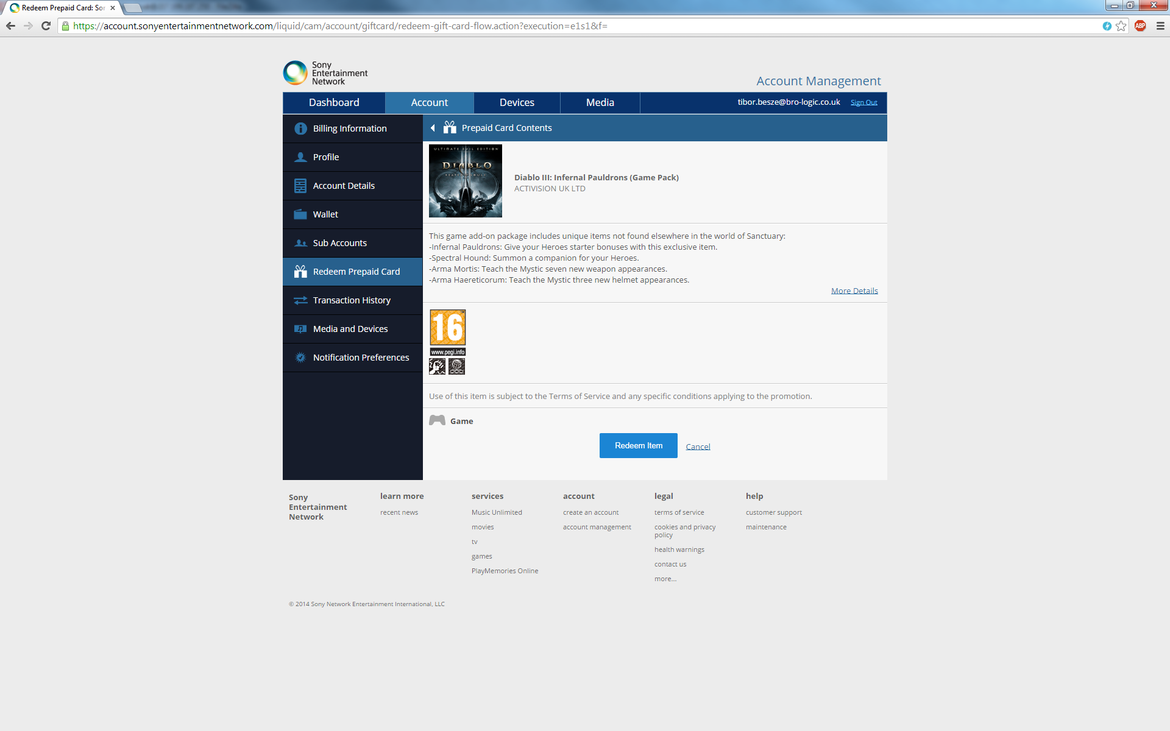This screenshot has width=1170, height=731.
Task: Click the Cancel link
Action: [x=698, y=447]
